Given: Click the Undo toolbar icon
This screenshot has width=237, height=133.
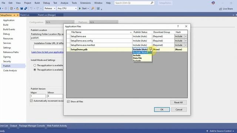Looking at the screenshot, I should [x=31, y=8].
